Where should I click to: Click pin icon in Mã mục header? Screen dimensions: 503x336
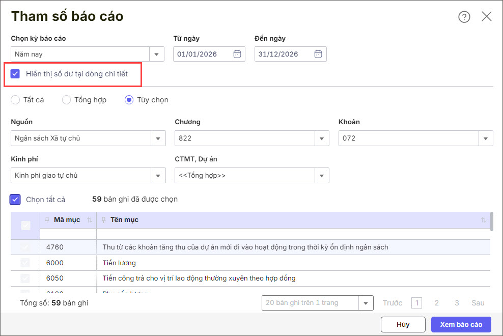pyautogui.click(x=47, y=220)
